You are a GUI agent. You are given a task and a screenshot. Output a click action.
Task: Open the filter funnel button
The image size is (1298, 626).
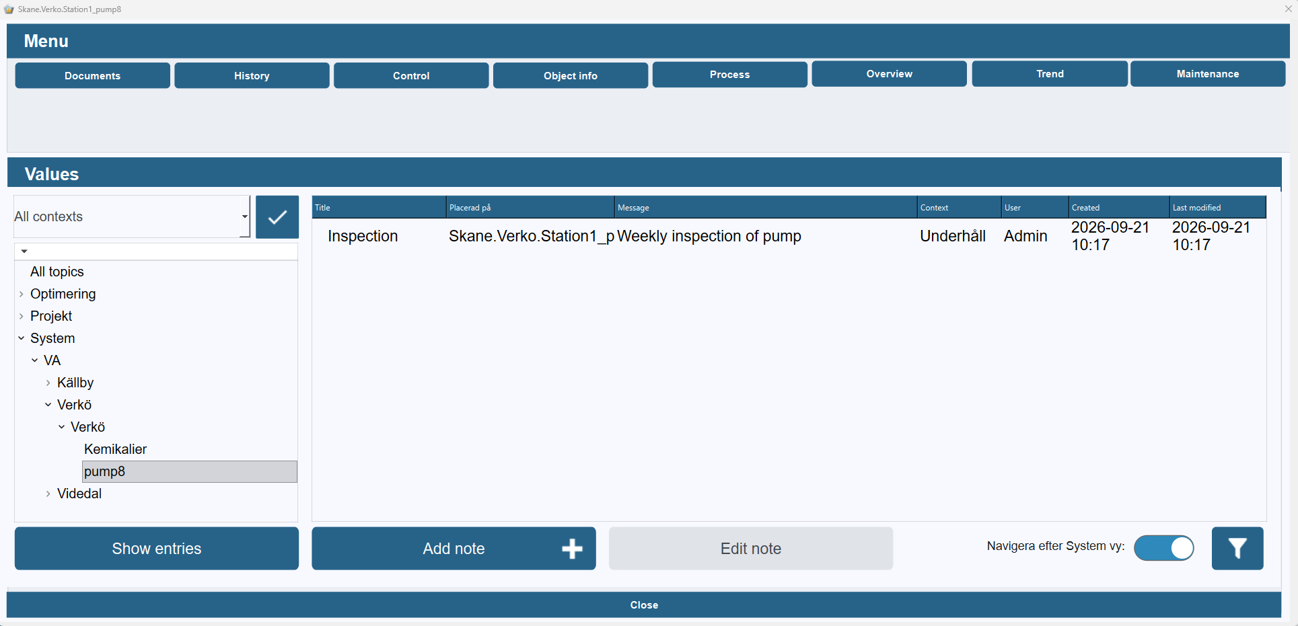pyautogui.click(x=1237, y=549)
